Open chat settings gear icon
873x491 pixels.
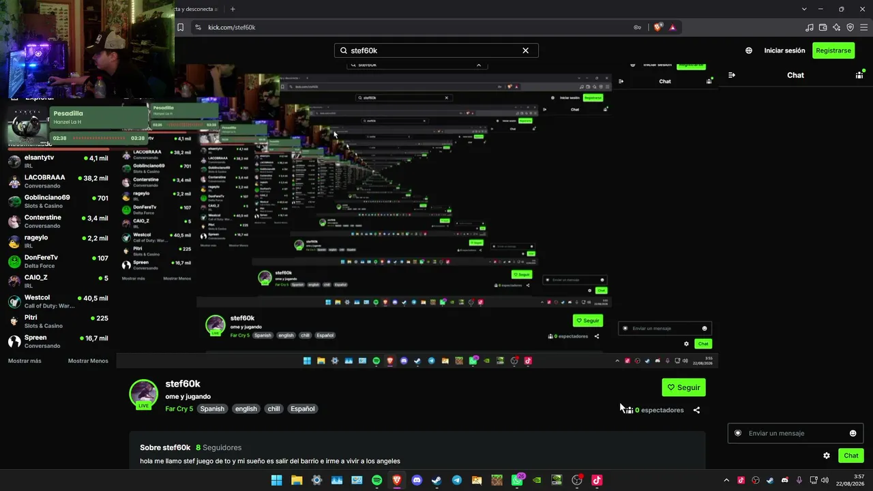(x=827, y=456)
